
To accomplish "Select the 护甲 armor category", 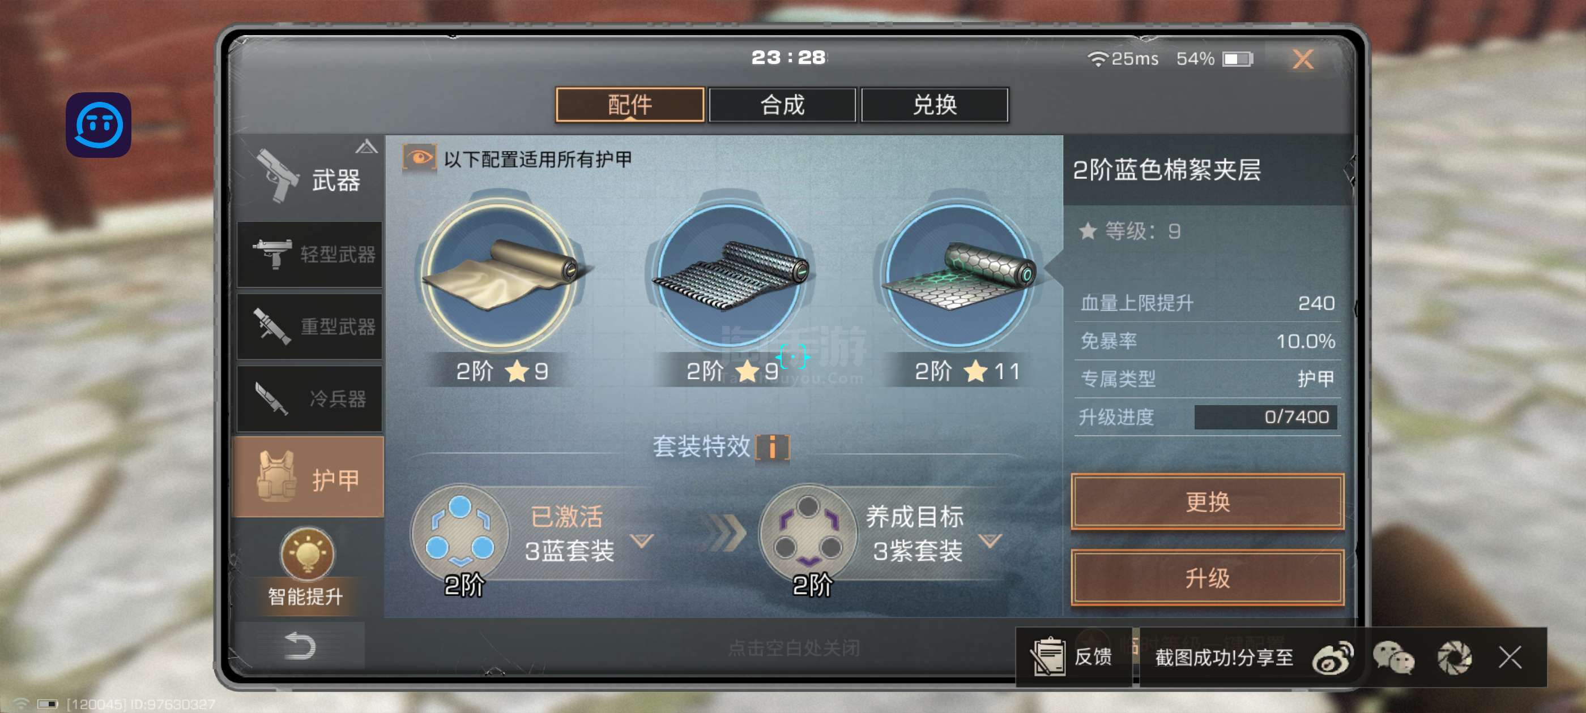I will click(309, 477).
